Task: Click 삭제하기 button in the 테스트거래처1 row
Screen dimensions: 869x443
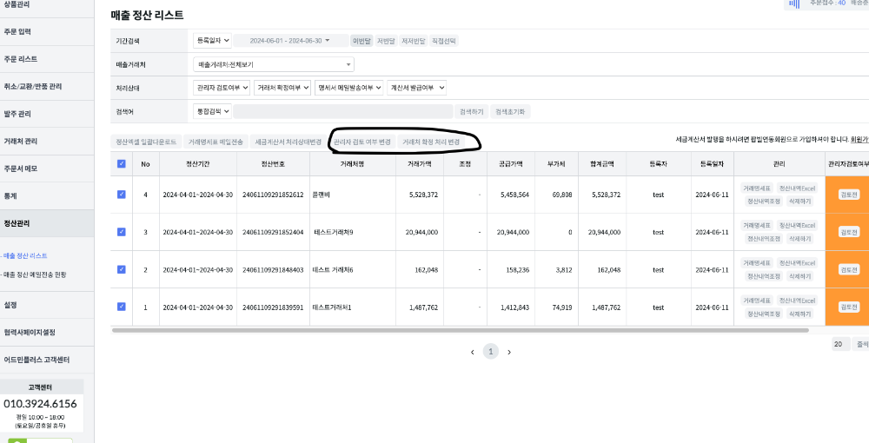Action: point(799,314)
